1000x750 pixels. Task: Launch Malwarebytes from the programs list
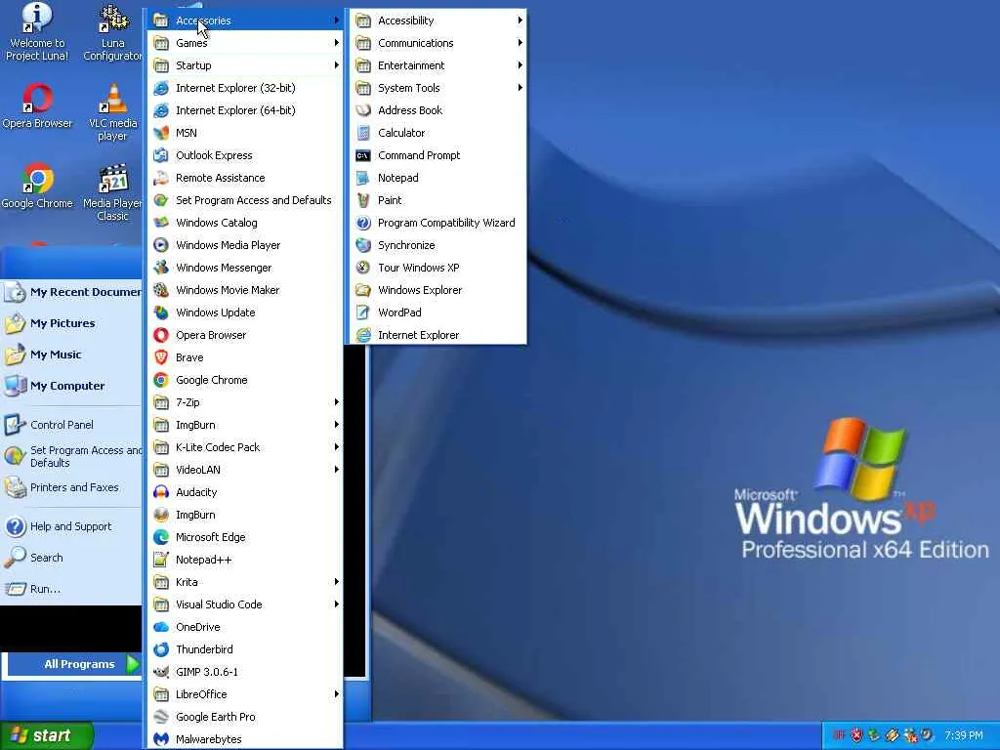245,739
